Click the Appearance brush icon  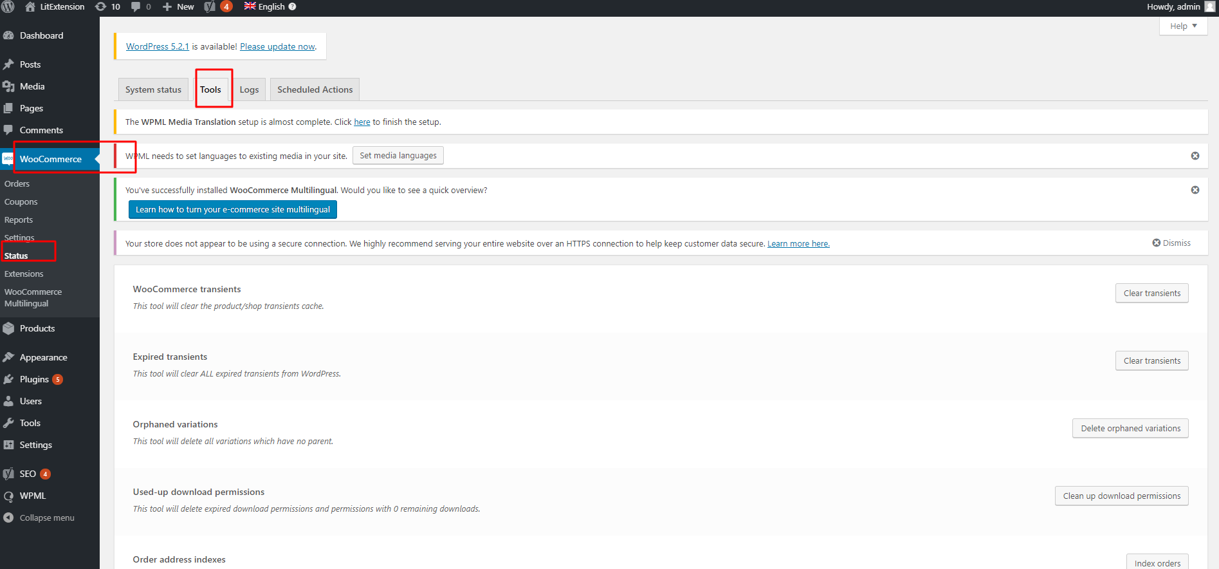[8, 357]
